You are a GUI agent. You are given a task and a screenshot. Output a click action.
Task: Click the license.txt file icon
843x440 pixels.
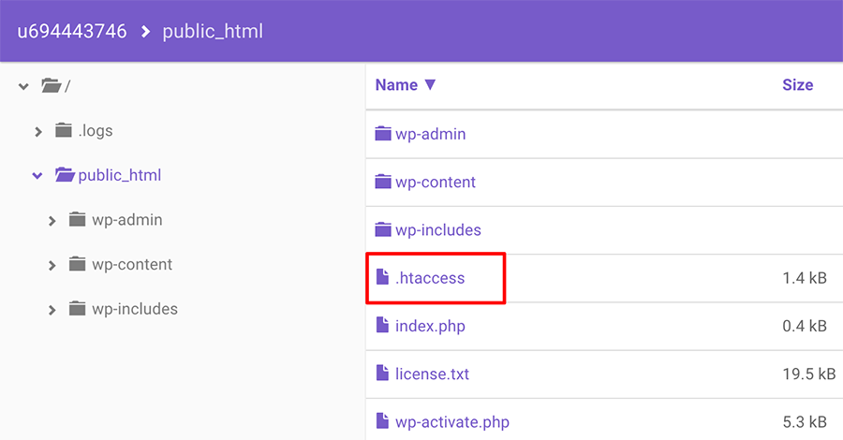pos(382,374)
